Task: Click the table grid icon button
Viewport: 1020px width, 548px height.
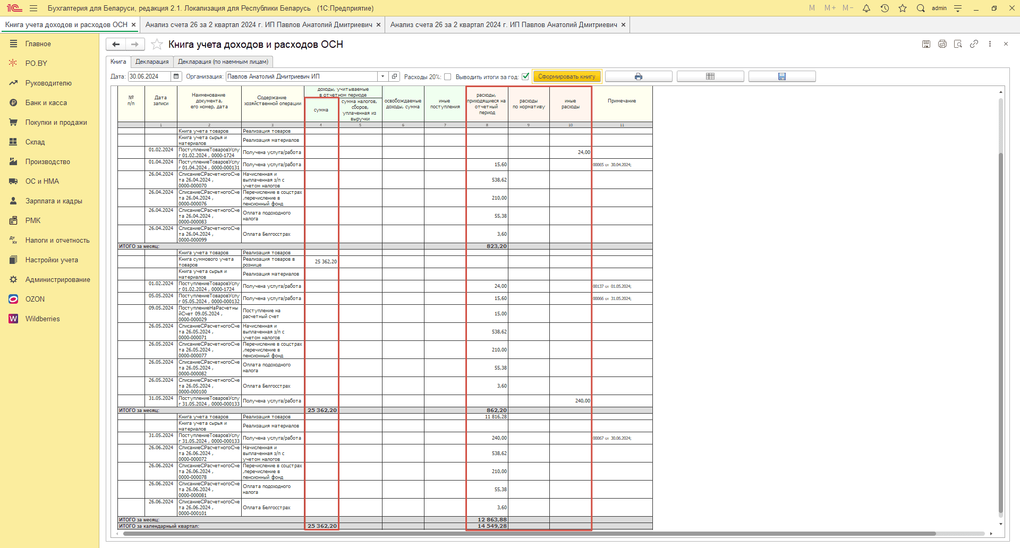Action: [x=710, y=76]
